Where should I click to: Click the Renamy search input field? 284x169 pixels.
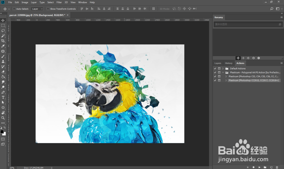[248, 24]
